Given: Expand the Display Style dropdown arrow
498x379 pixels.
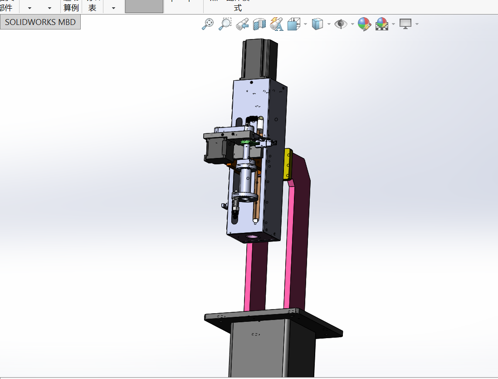Looking at the screenshot, I should coord(328,24).
